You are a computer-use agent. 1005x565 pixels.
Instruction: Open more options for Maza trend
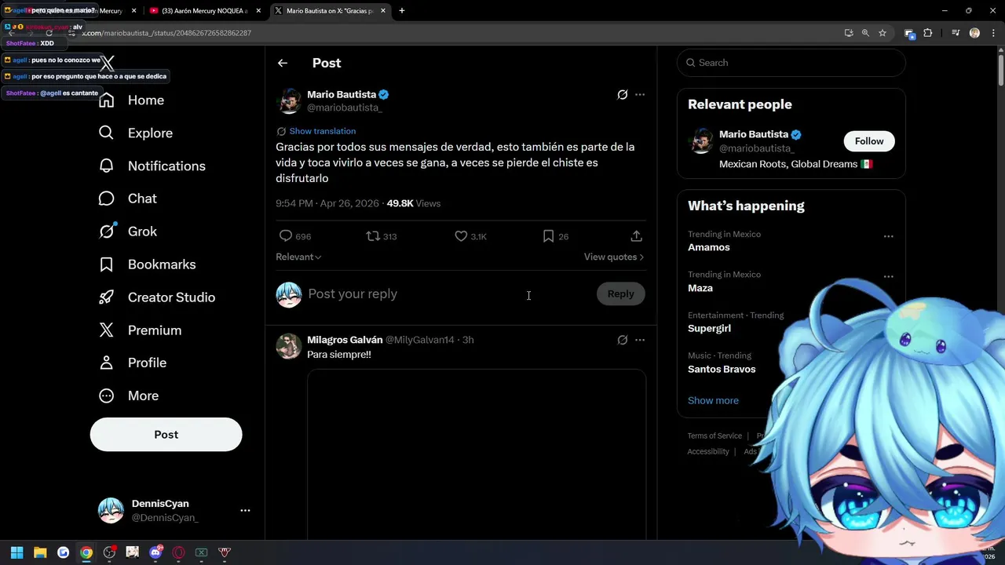pyautogui.click(x=888, y=276)
